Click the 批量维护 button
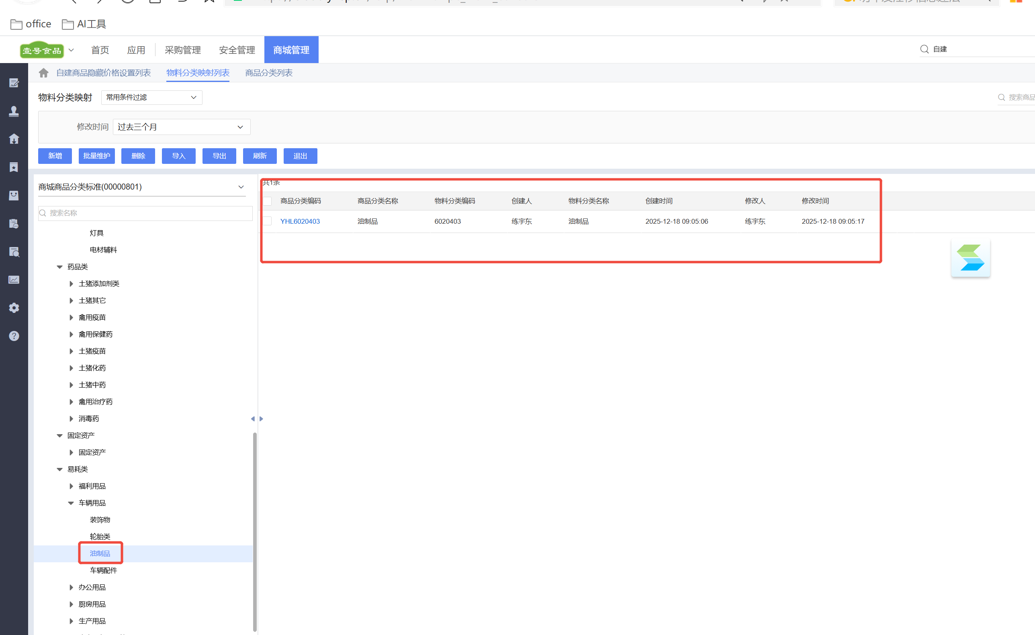Viewport: 1035px width, 635px height. click(96, 156)
